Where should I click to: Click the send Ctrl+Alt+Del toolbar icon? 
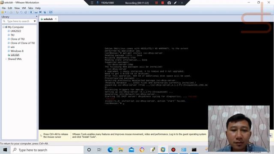click(11, 12)
